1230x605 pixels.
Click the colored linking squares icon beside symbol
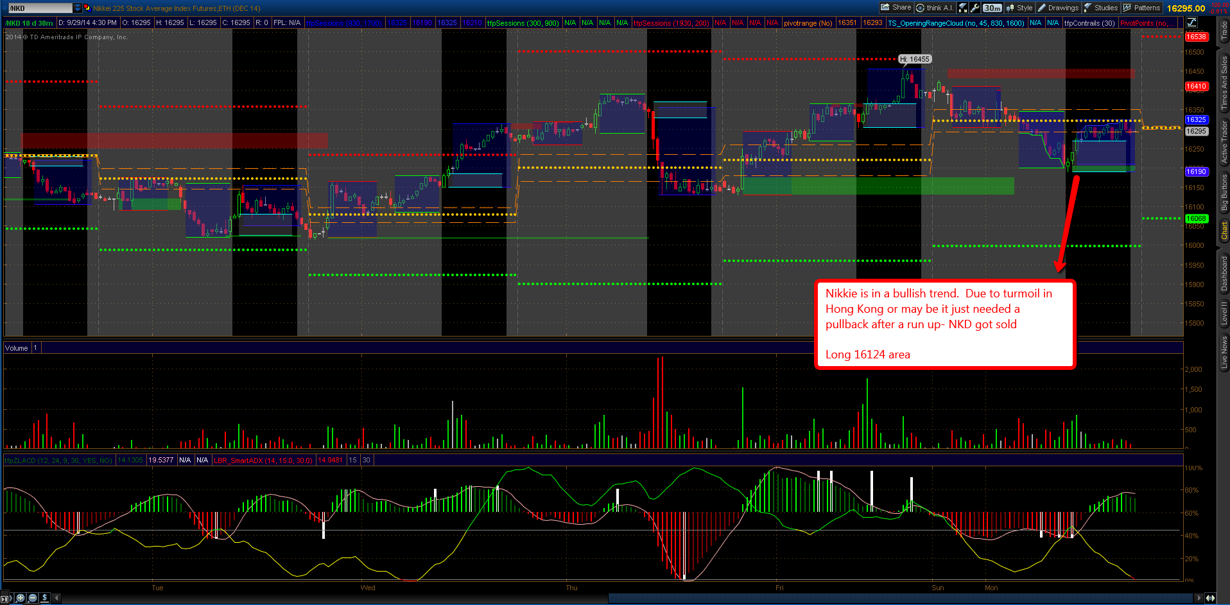[x=87, y=8]
